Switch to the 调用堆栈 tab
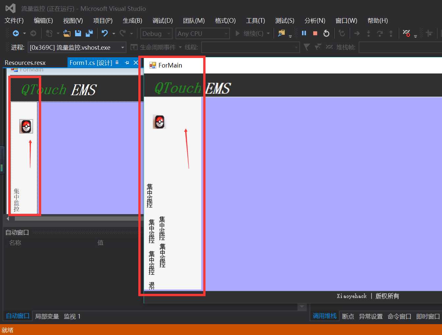 (x=325, y=316)
